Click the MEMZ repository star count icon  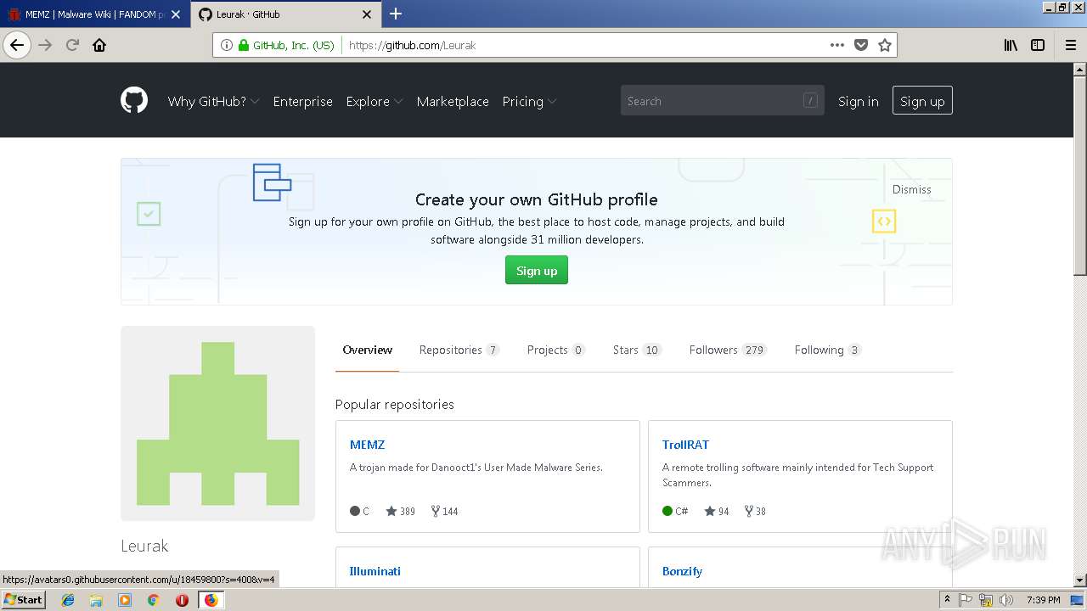(x=391, y=511)
